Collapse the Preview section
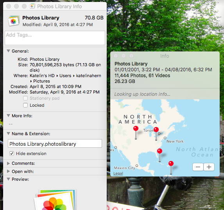This screenshot has width=224, height=210. pyautogui.click(x=9, y=179)
